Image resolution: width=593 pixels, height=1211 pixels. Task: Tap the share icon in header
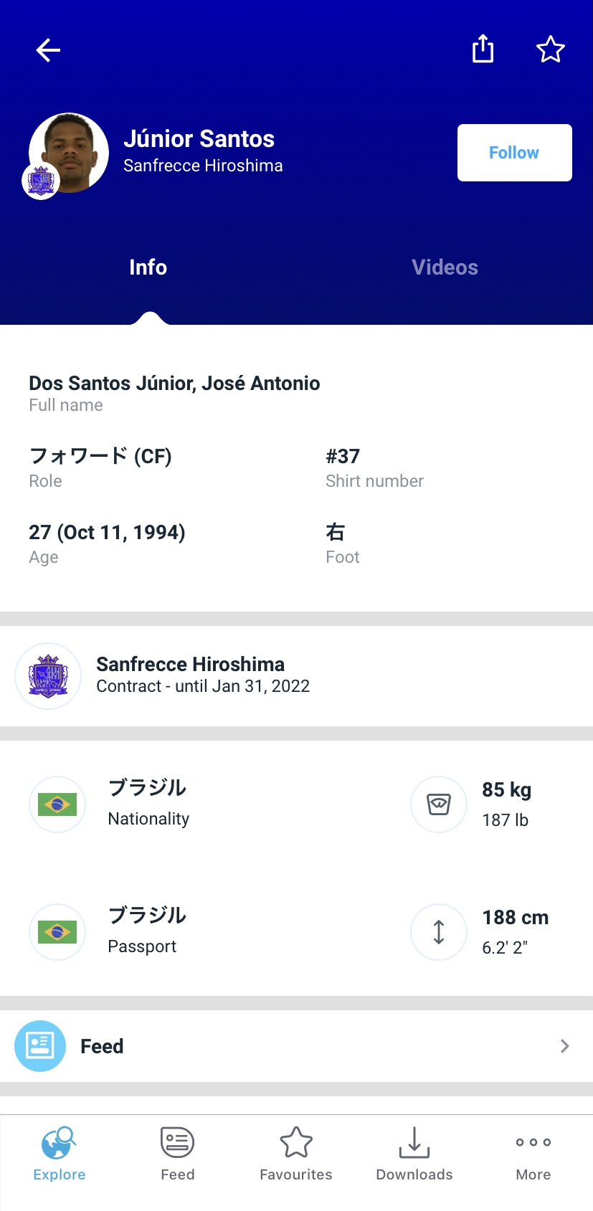[x=483, y=49]
